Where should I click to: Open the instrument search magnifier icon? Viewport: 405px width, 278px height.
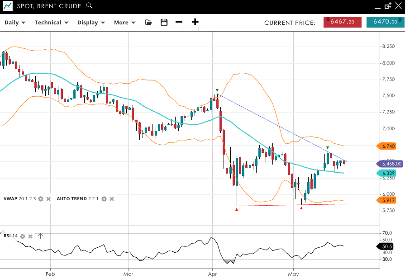coord(89,6)
